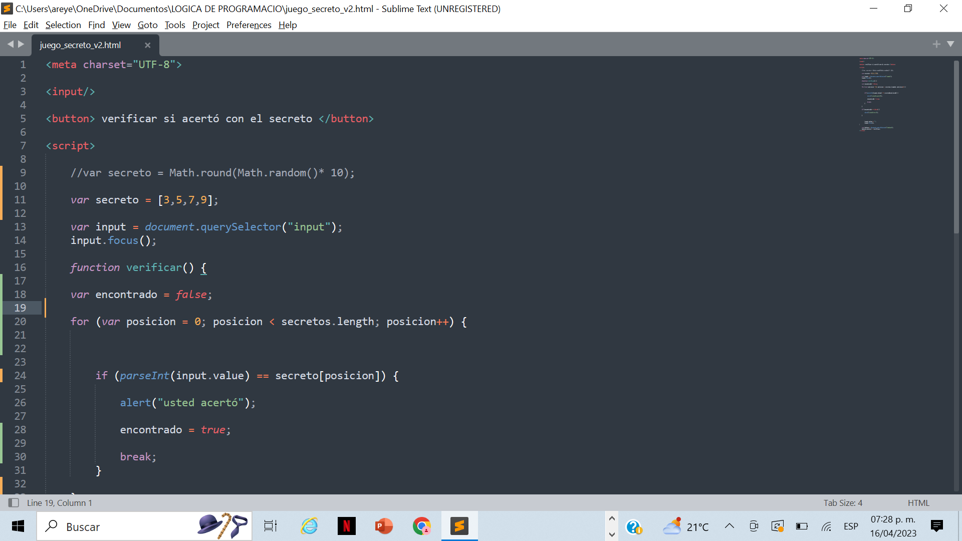Click the File menu
The image size is (962, 541).
[x=10, y=25]
